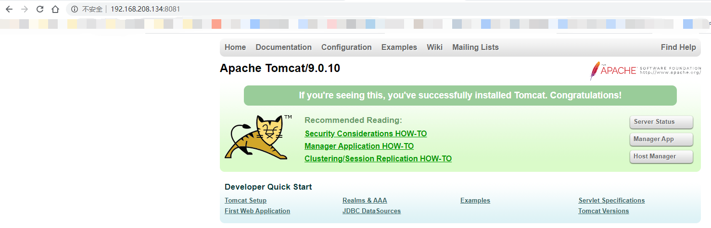Viewport: 711px width, 228px height.
Task: Open the First Web Application link
Action: click(x=257, y=211)
